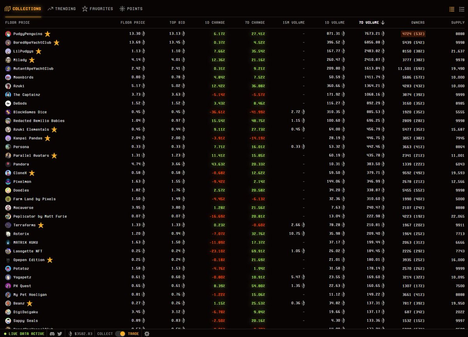Viewport: 468px width, 337px height.
Task: Toggle Milady favorite star
Action: pos(32,60)
